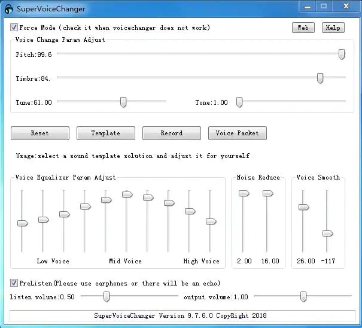
Task: Start the Record button
Action: tap(172, 133)
